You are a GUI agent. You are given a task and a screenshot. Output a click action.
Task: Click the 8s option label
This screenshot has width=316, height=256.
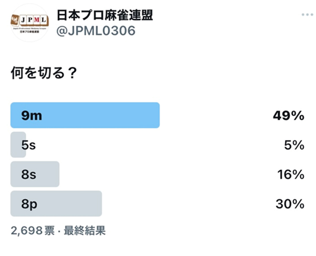29,175
